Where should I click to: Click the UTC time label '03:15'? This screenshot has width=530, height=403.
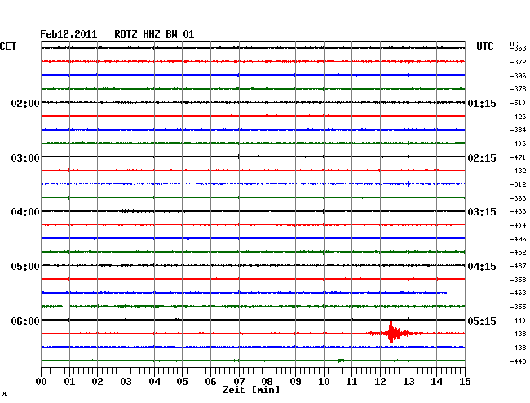482,212
